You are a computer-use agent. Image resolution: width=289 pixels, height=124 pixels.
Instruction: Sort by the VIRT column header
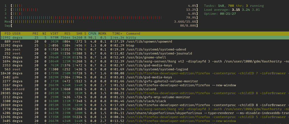54,33
